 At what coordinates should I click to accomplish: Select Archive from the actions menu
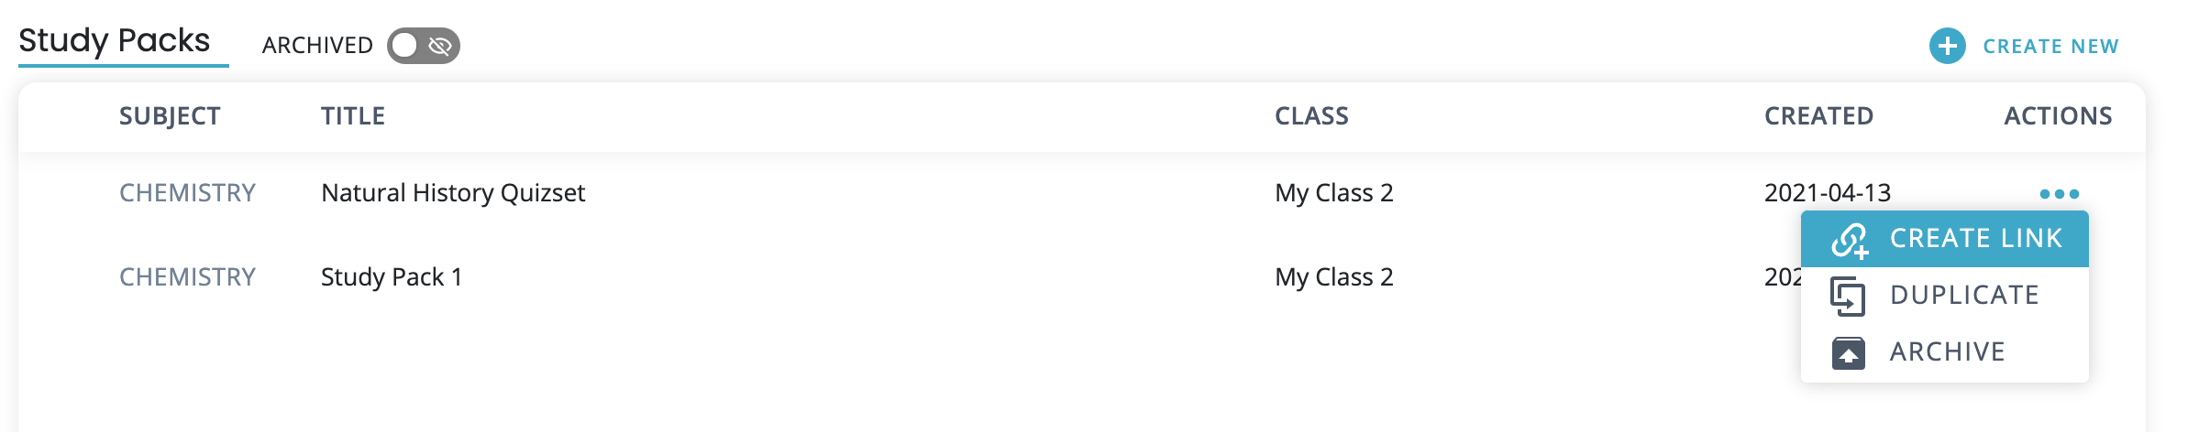[1947, 352]
